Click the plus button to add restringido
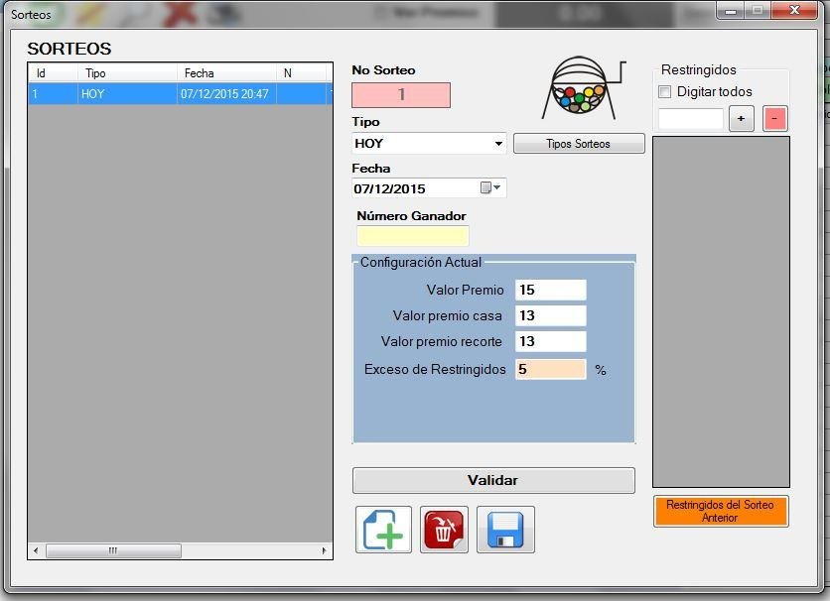This screenshot has width=830, height=601. click(741, 119)
